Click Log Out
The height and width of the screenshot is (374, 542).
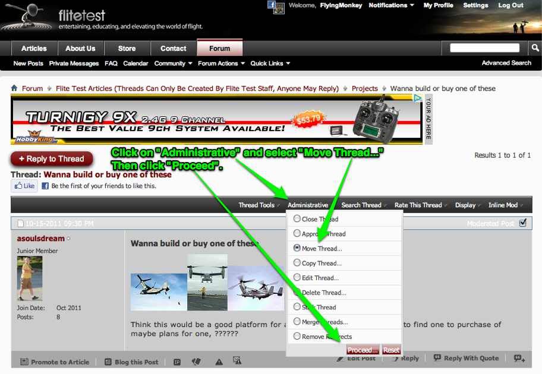[511, 5]
